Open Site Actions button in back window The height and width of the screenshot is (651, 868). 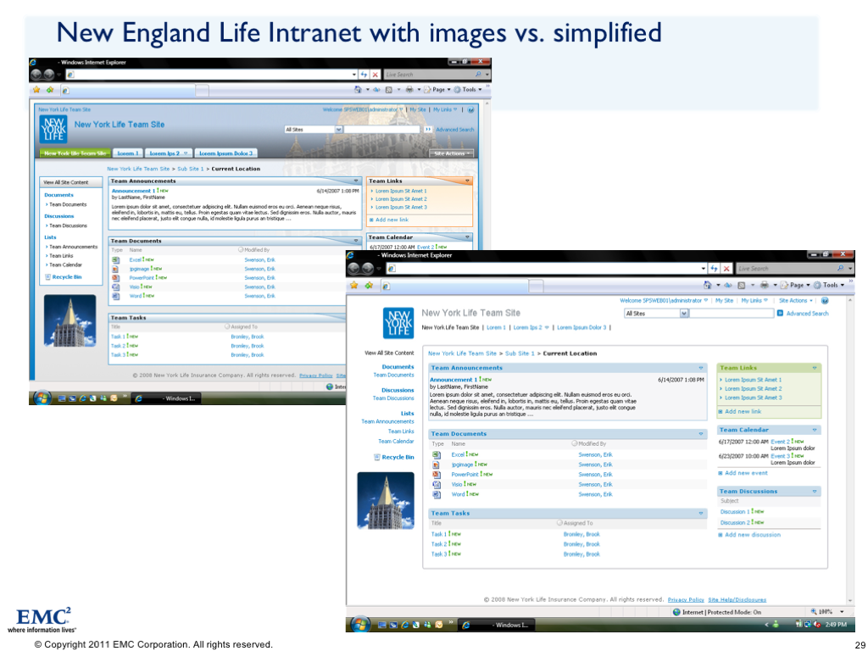(x=452, y=153)
